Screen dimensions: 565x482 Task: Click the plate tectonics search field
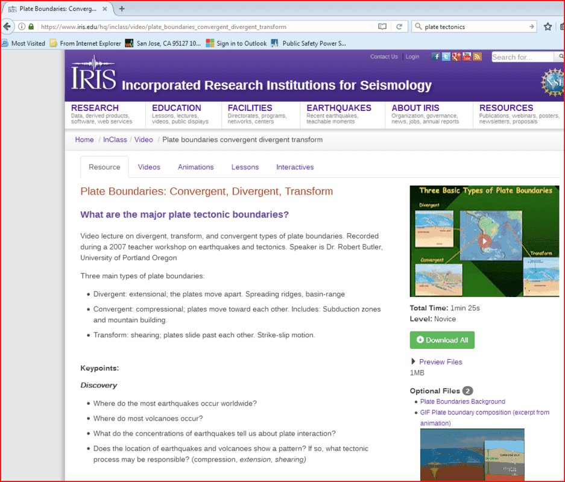475,27
